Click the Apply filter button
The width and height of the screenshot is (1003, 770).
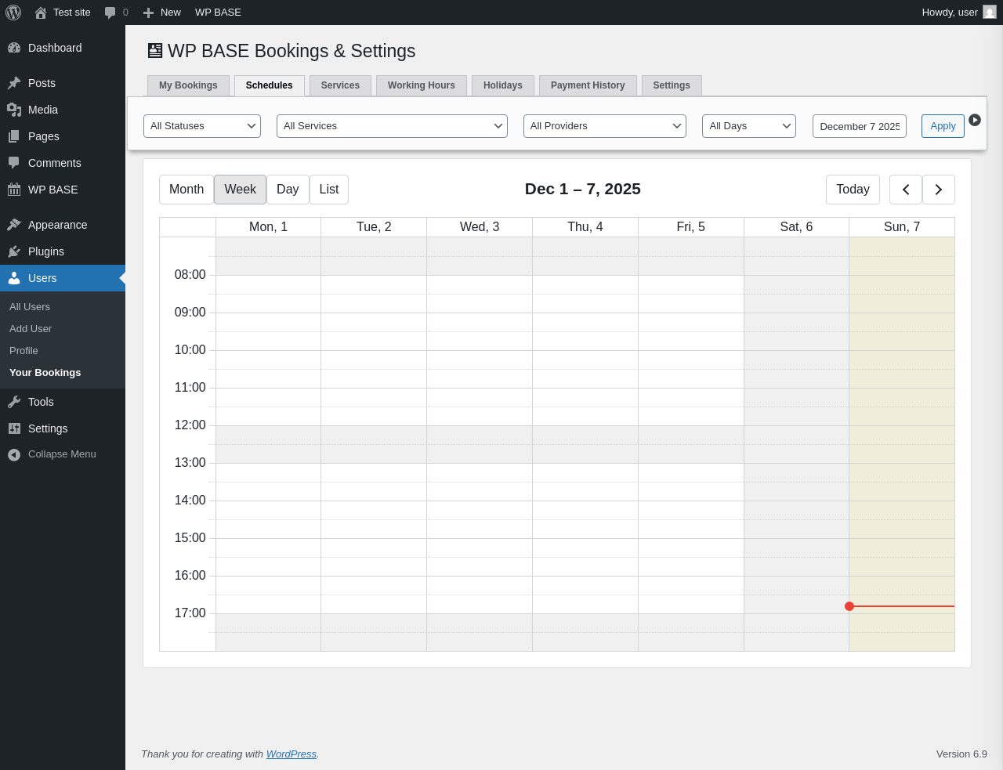[943, 126]
